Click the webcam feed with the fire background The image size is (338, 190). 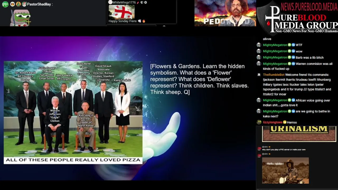pos(225,13)
